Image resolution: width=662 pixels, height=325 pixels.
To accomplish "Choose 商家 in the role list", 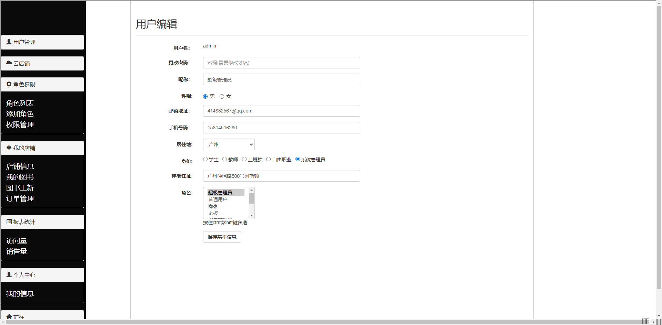I will [213, 206].
